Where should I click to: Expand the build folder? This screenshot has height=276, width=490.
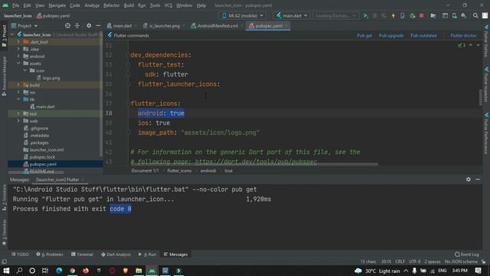(18, 85)
